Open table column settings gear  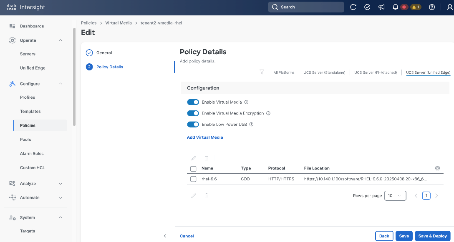tap(437, 168)
